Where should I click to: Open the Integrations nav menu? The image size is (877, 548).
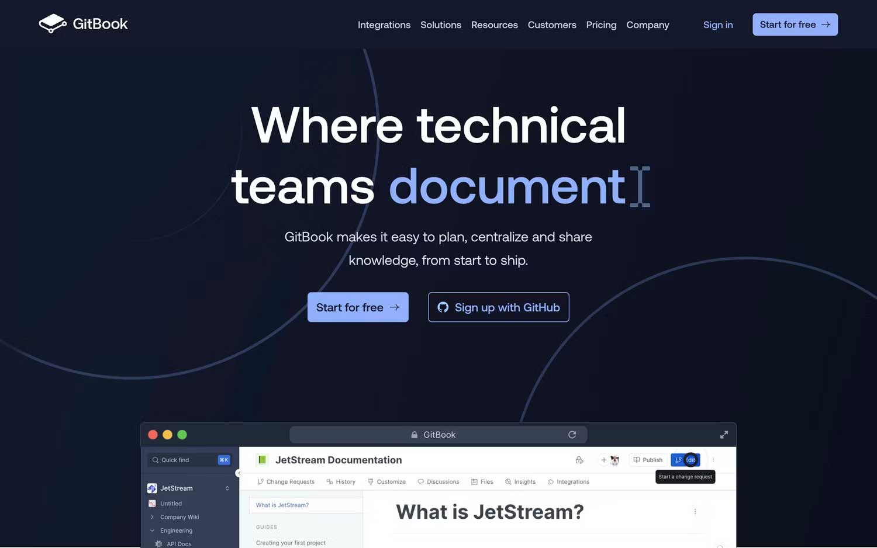click(x=384, y=25)
